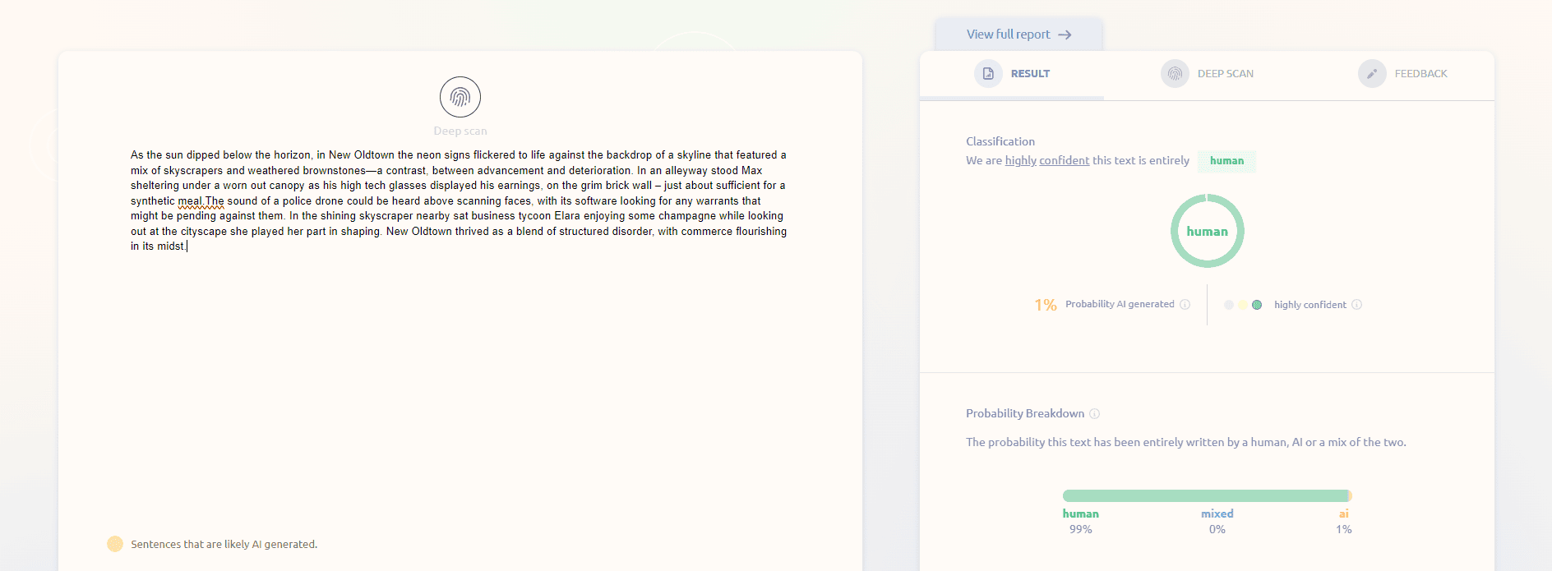Open the FEEDBACK tab
The image size is (1552, 571).
[1420, 74]
